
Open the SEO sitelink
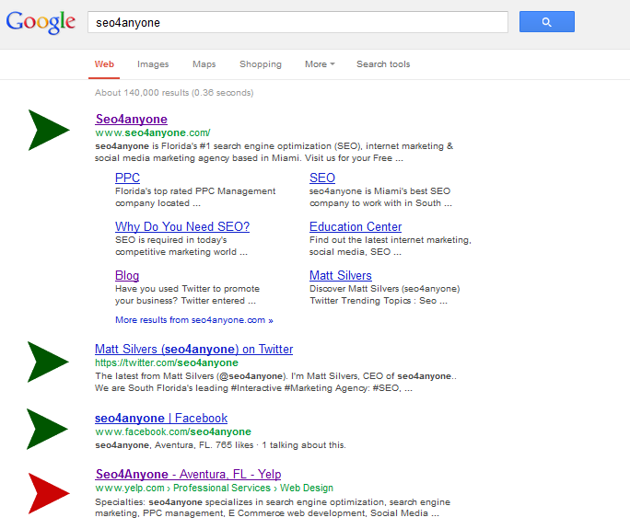point(322,178)
